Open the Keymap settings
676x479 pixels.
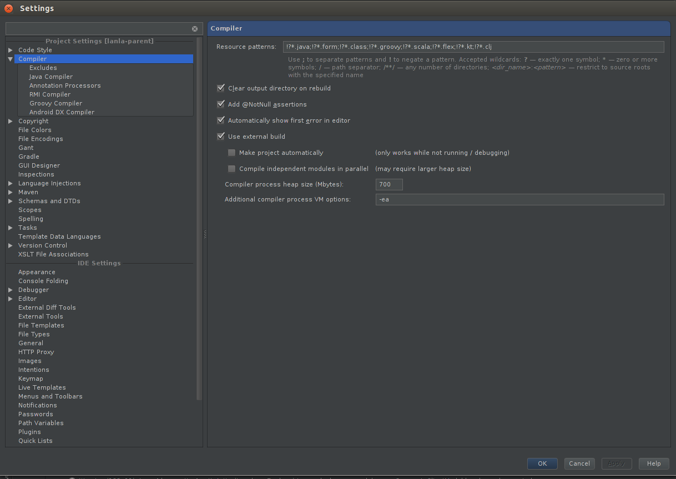[x=31, y=379]
